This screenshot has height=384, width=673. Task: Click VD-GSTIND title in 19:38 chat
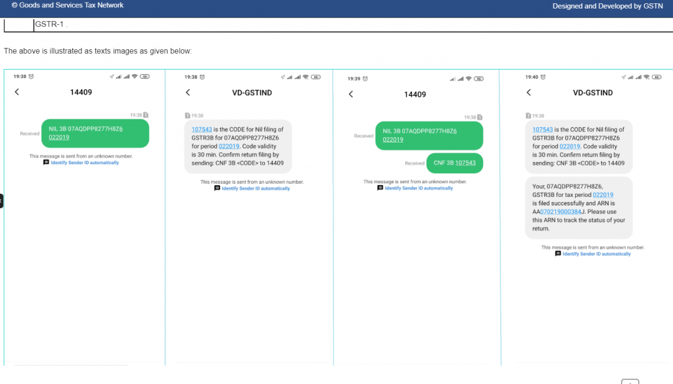[x=252, y=93]
